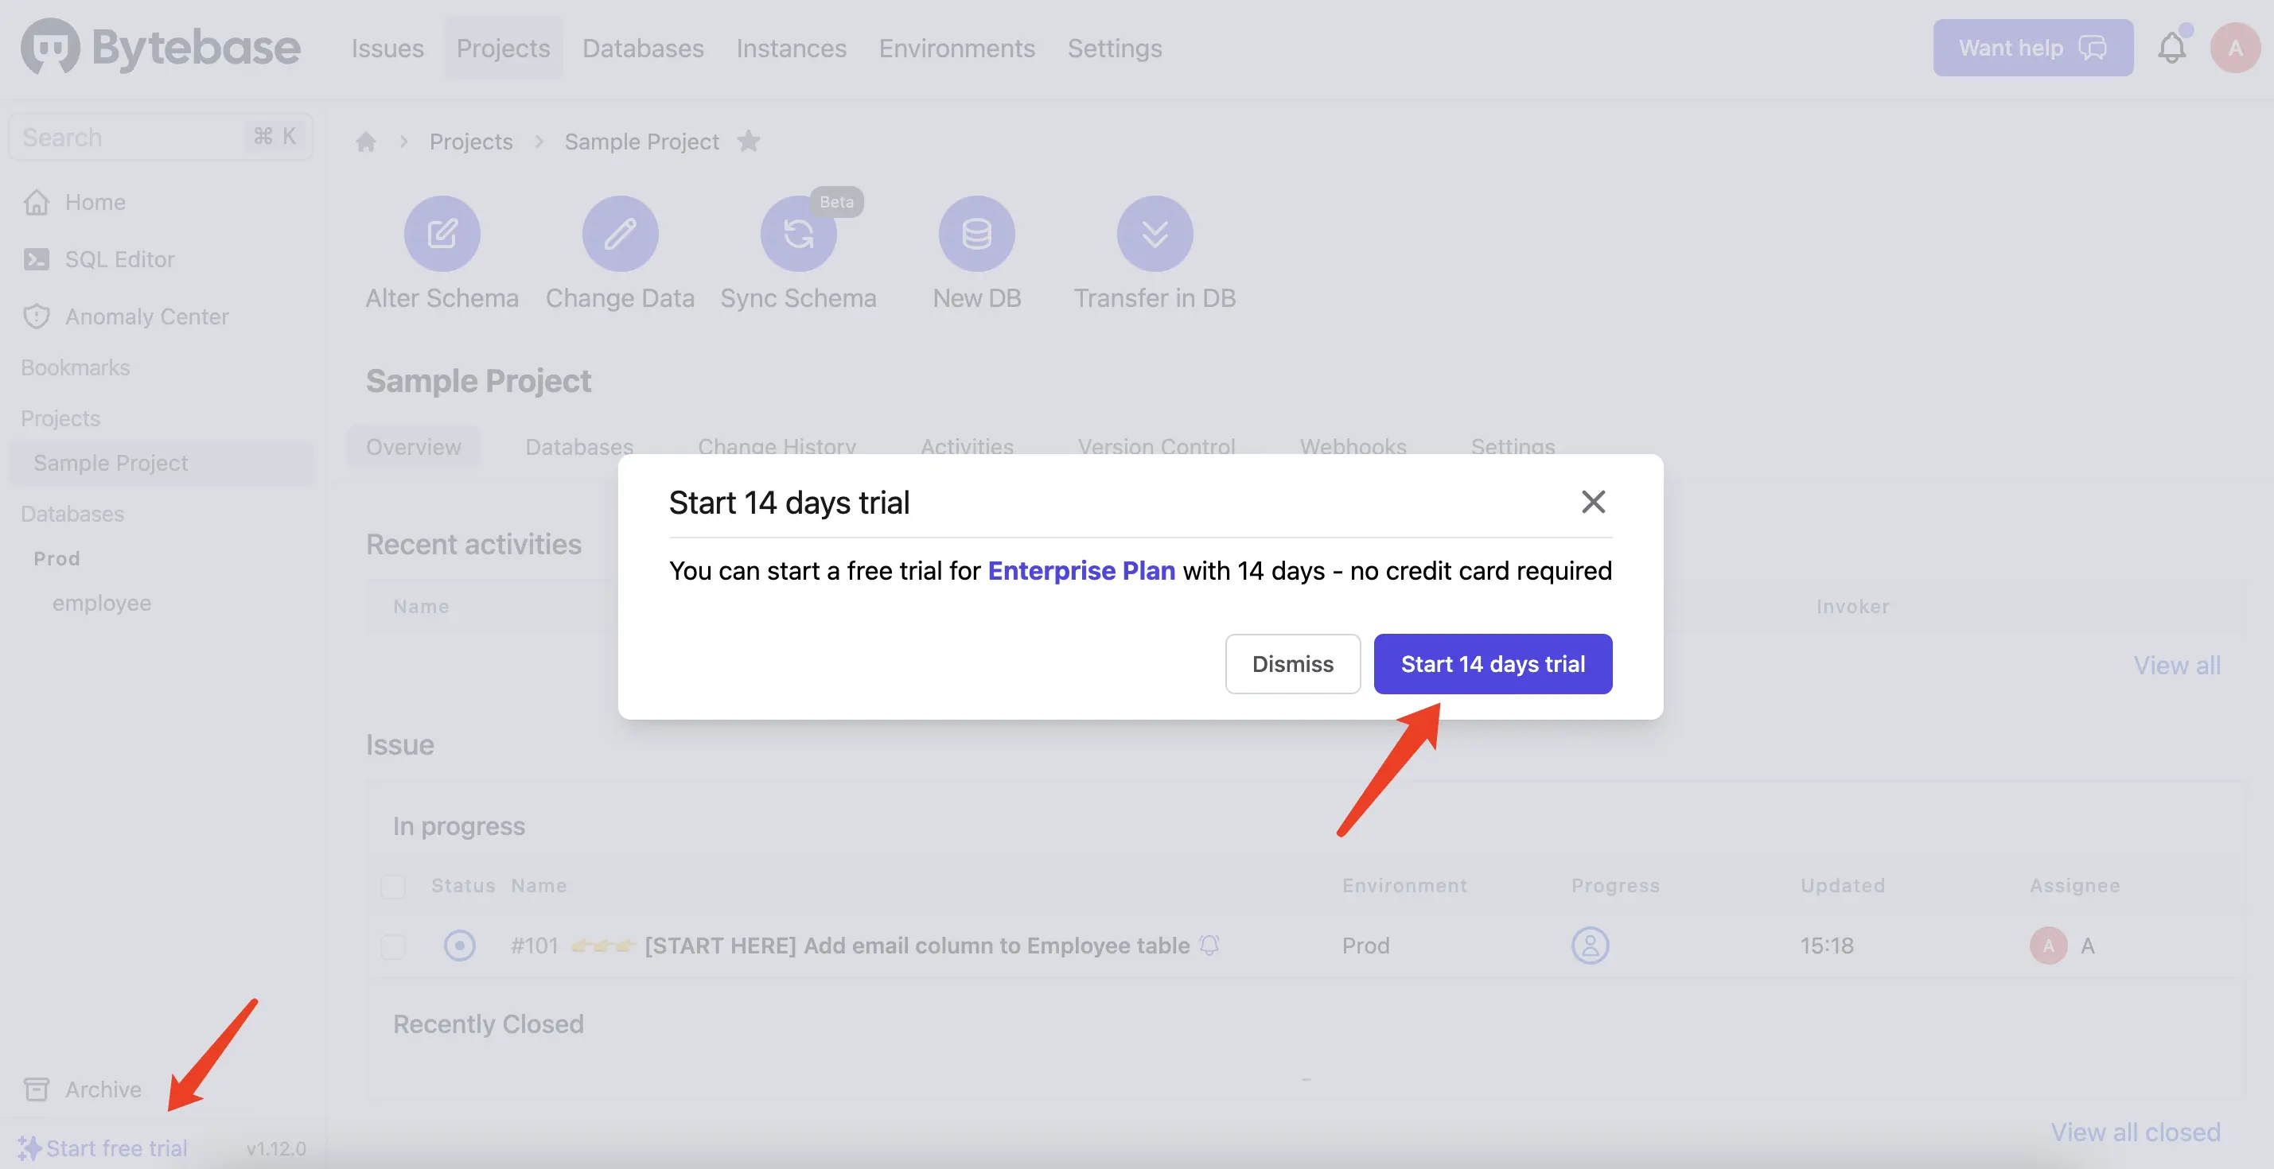2274x1169 pixels.
Task: Select Sample Project in the sidebar
Action: (x=161, y=463)
